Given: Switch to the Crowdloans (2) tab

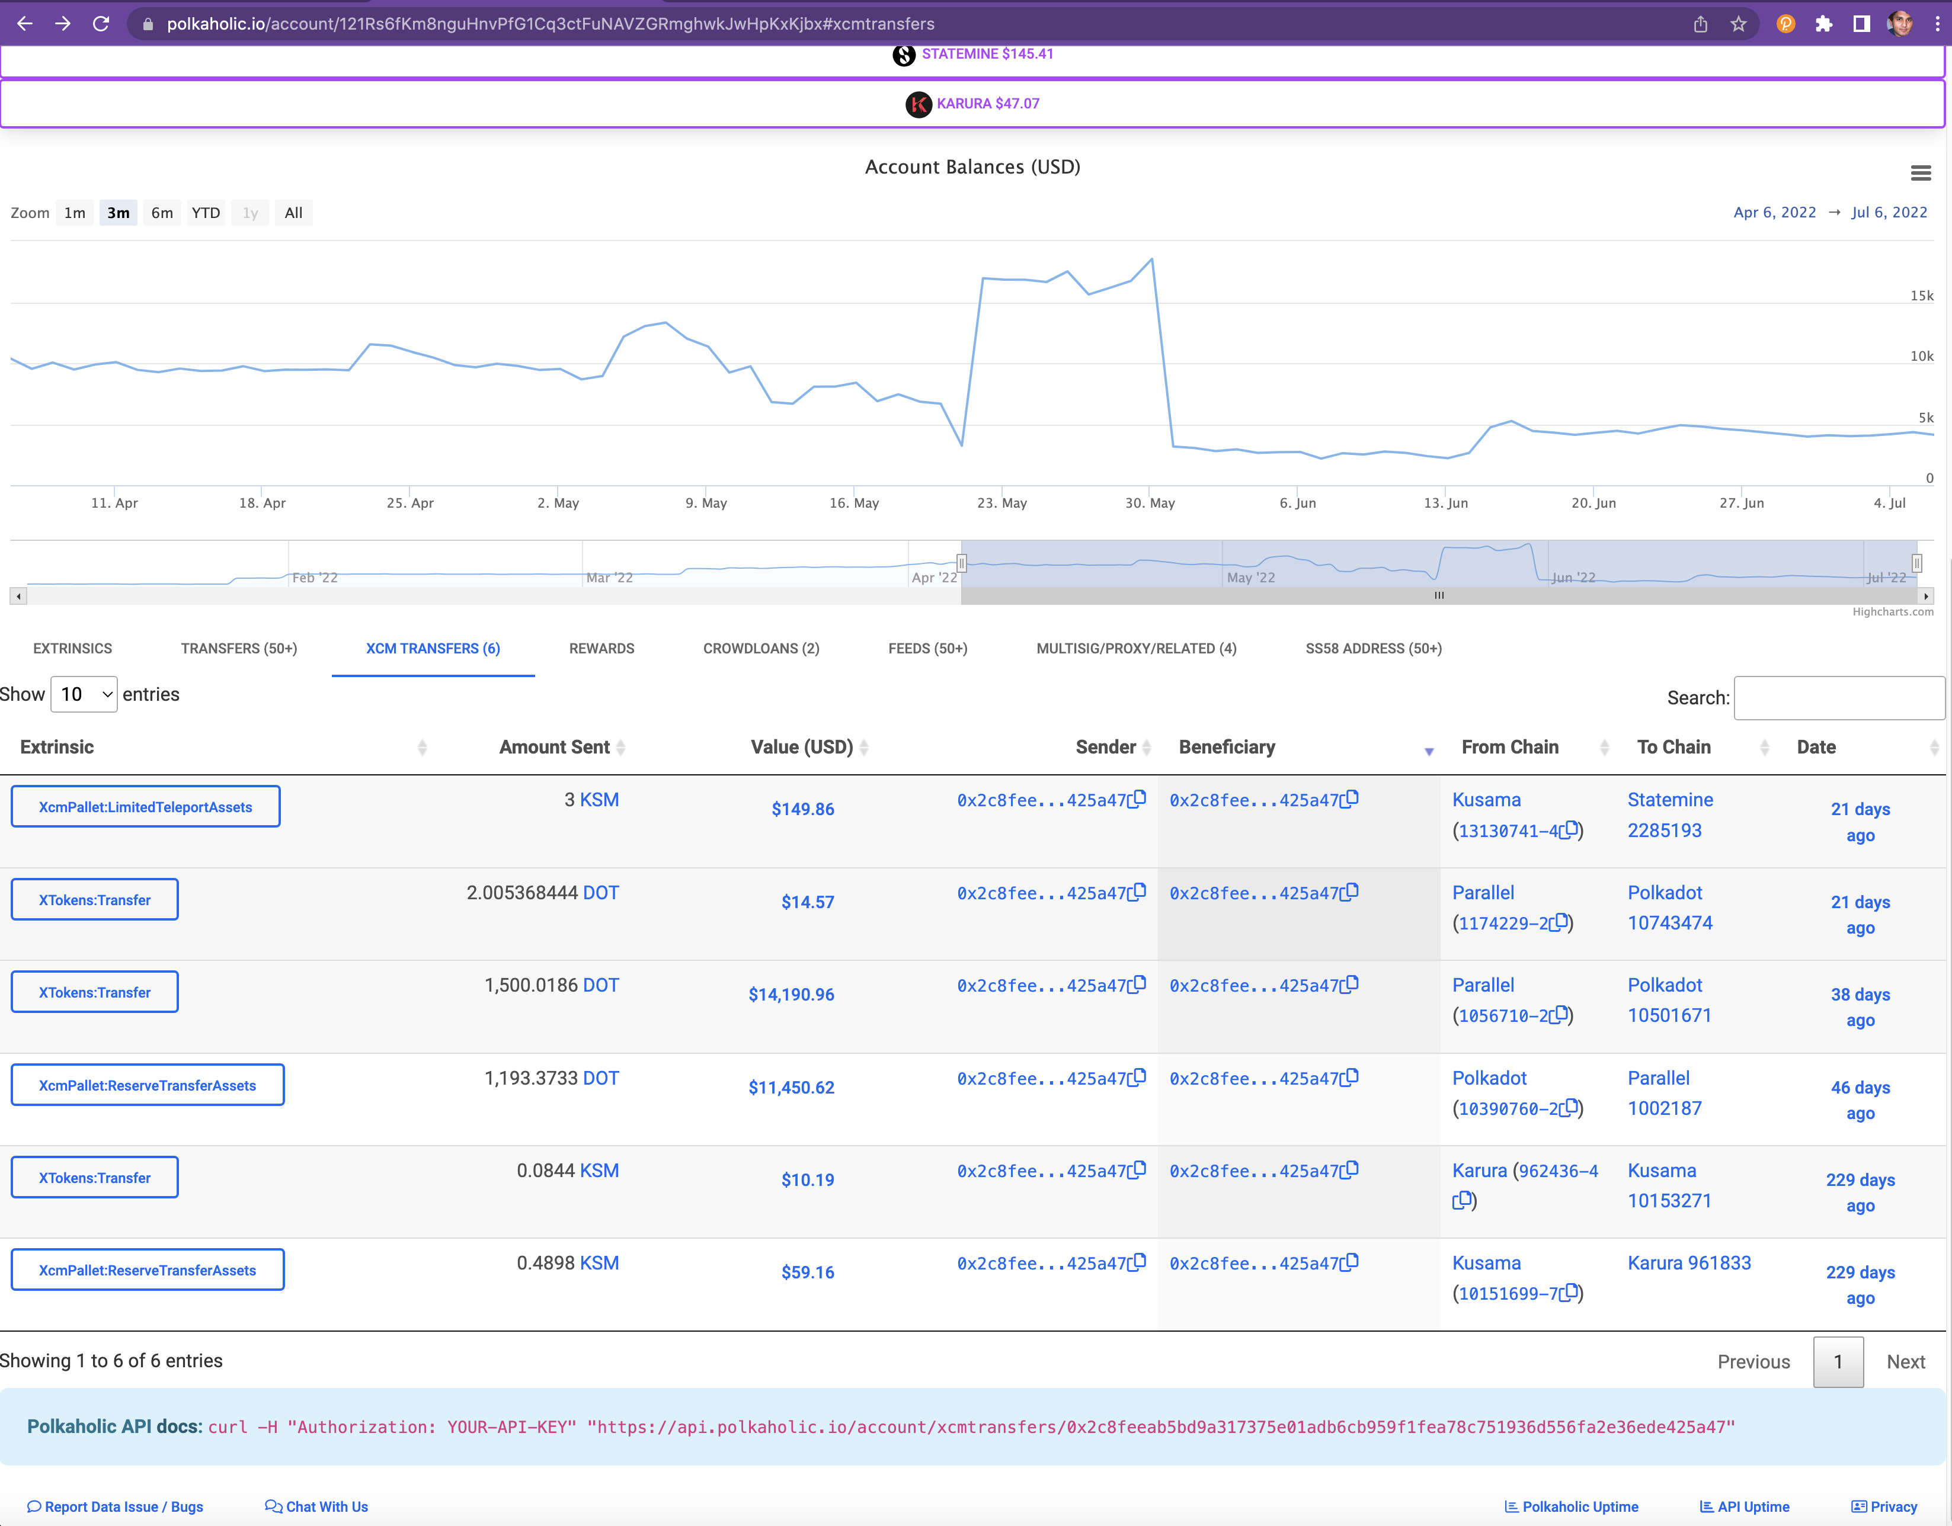Looking at the screenshot, I should click(x=761, y=649).
